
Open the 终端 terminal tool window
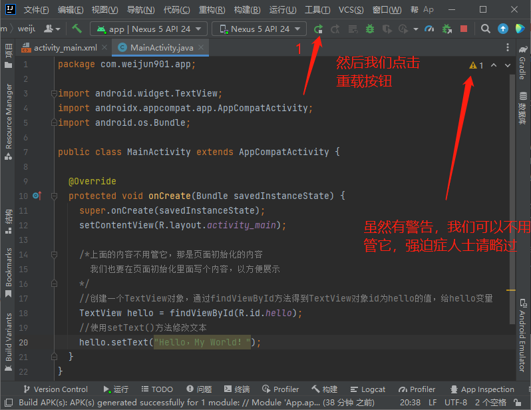[237, 389]
